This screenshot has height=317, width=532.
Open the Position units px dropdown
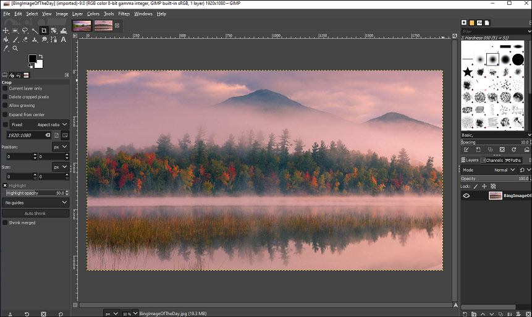[x=61, y=147]
